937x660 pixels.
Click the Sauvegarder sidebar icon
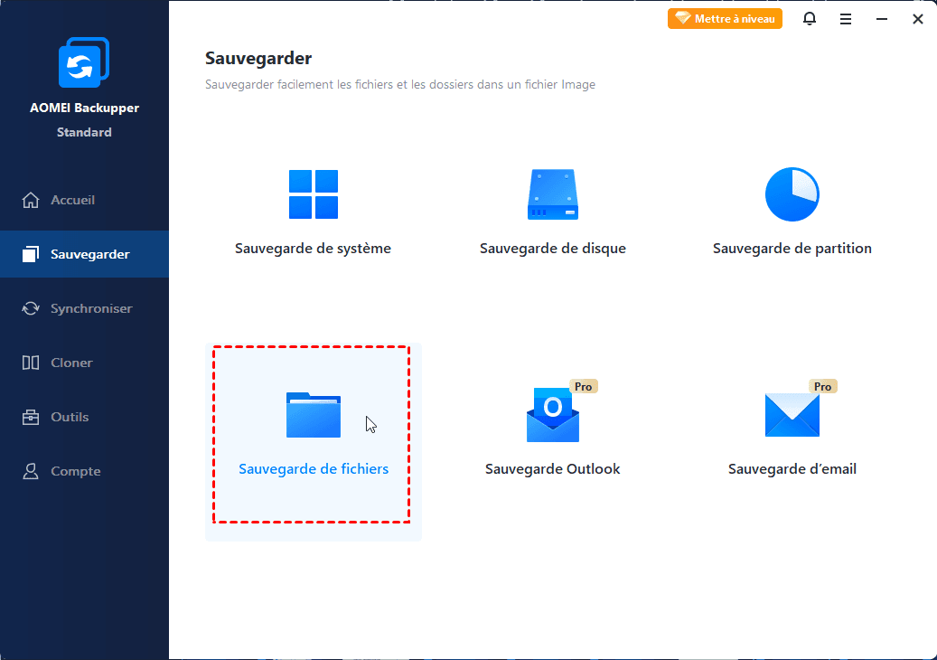point(31,254)
